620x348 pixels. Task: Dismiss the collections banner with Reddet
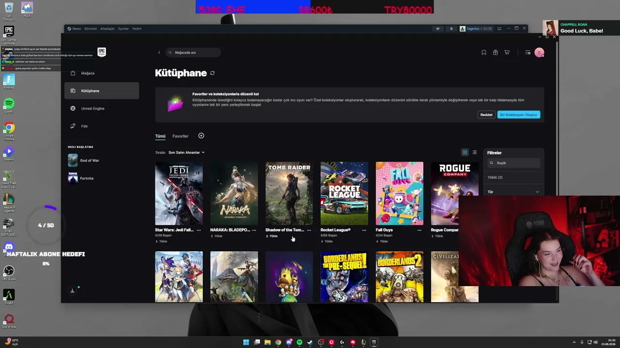(486, 115)
